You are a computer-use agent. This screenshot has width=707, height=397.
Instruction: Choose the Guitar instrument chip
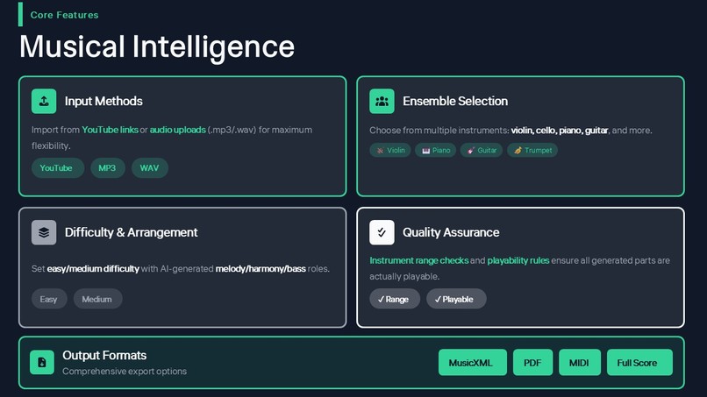pyautogui.click(x=482, y=150)
